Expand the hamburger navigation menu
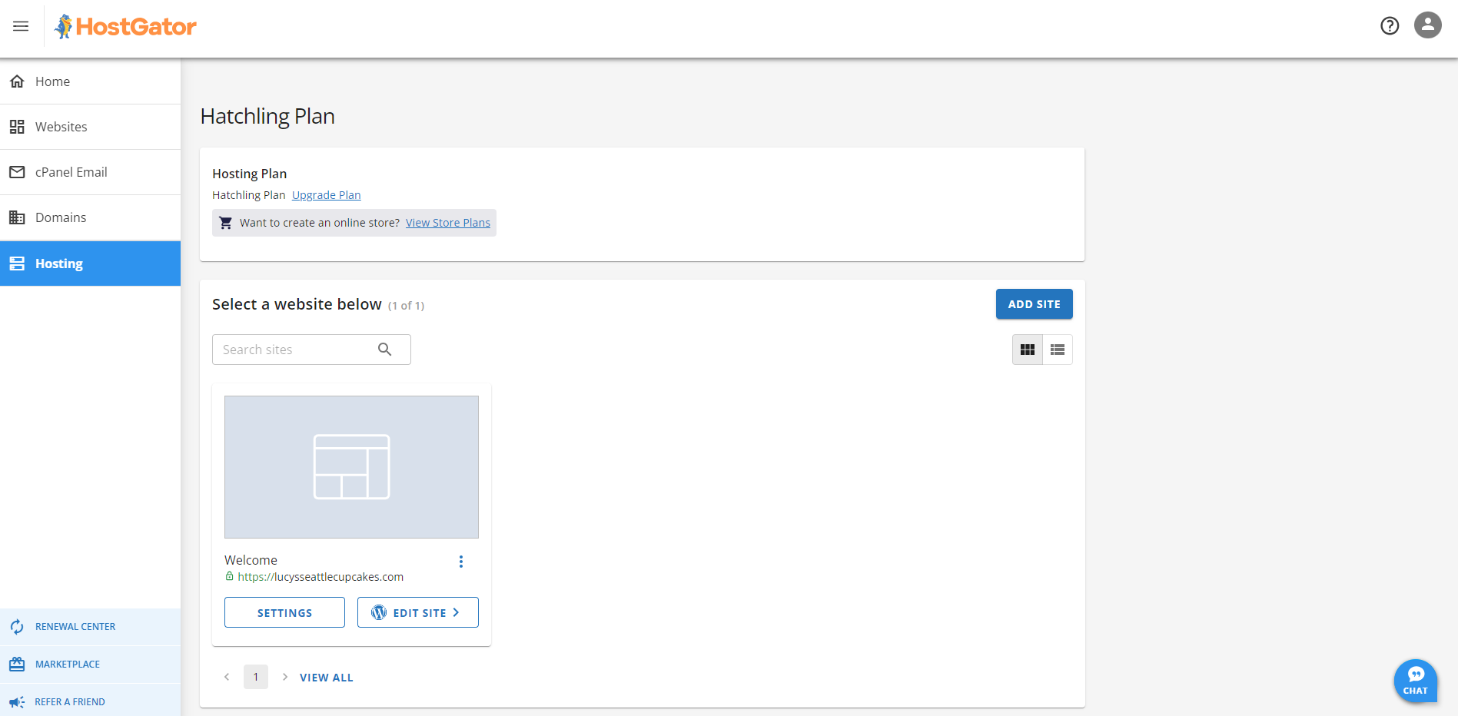1458x716 pixels. 20,25
